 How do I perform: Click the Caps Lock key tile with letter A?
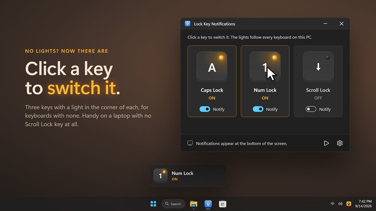click(x=212, y=67)
